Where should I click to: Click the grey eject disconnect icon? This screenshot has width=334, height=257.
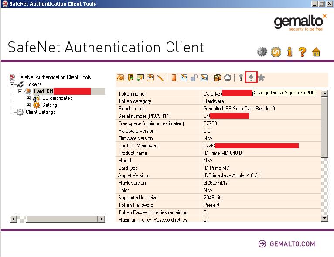228,78
